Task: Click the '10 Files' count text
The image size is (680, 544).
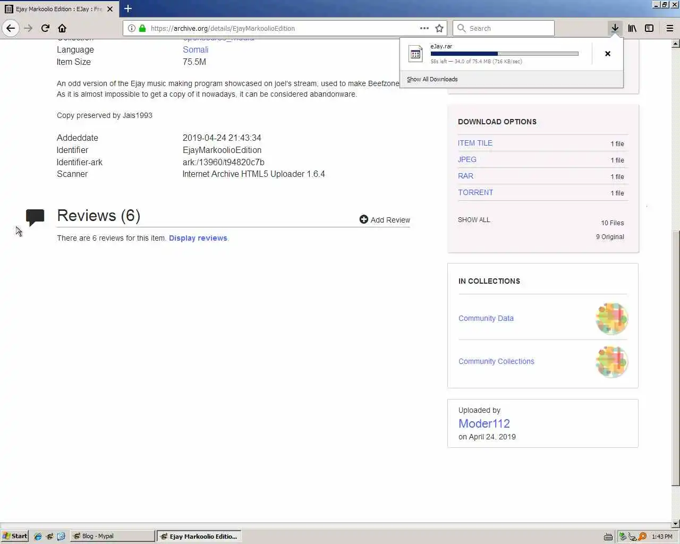Action: (613, 223)
